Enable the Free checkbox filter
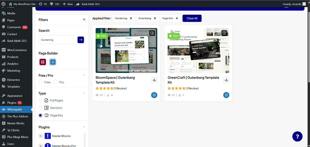 tap(41, 82)
